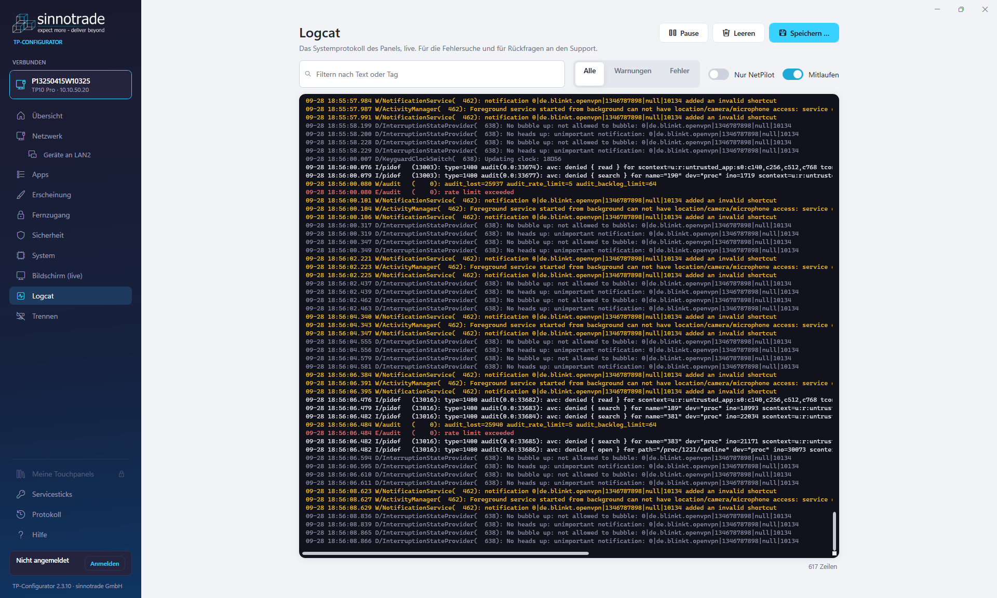The height and width of the screenshot is (598, 997).
Task: Click the Logcat sidebar icon
Action: coord(21,296)
